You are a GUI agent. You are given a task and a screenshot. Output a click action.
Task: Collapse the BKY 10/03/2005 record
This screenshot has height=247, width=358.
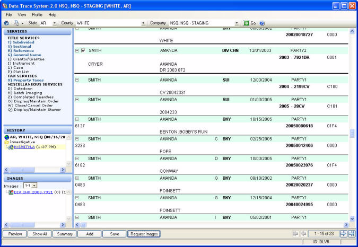click(77, 158)
